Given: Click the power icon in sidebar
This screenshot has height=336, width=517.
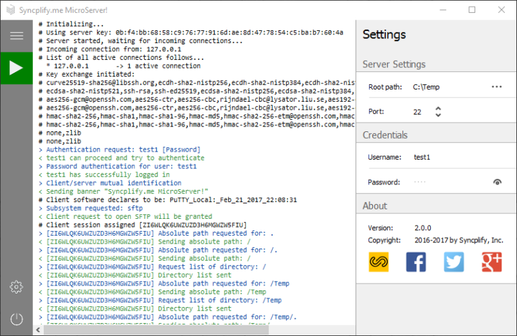Looking at the screenshot, I should point(16,320).
